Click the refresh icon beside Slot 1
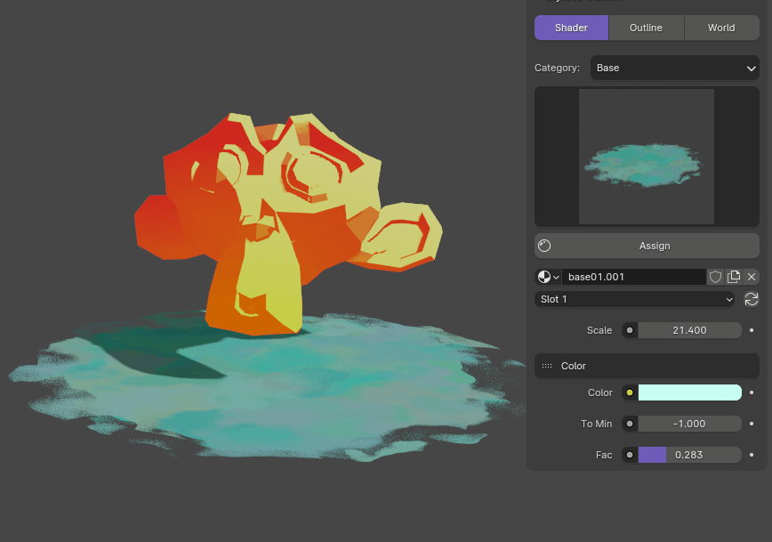772x542 pixels. (x=752, y=299)
